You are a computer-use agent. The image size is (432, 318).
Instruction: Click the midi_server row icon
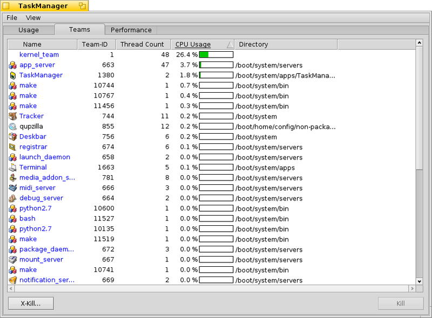12,188
